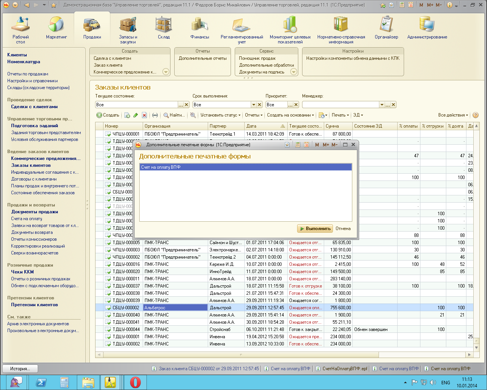Open Opera browser from taskbar
The width and height of the screenshot is (487, 390).
coord(135,382)
